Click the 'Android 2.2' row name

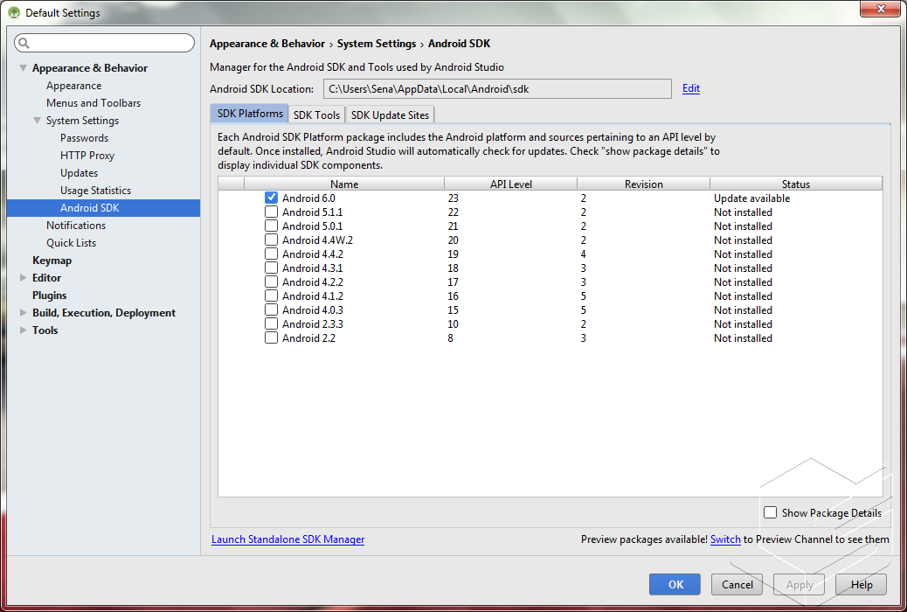tap(309, 337)
